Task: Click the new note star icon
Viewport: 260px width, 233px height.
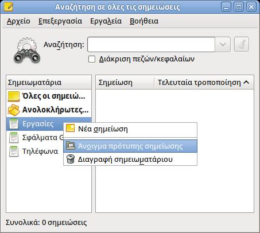Action: (x=71, y=129)
